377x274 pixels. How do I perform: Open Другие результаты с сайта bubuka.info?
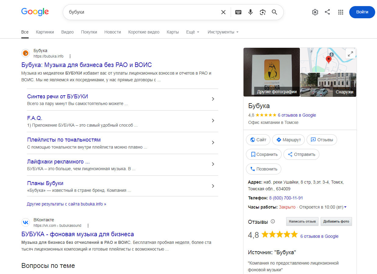click(x=66, y=204)
